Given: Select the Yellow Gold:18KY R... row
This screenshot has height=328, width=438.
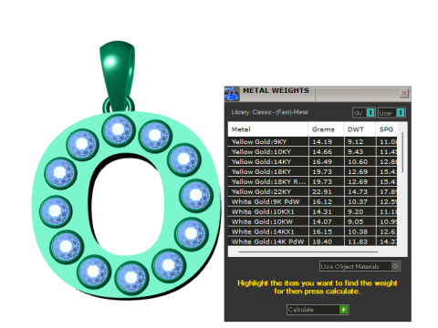Looking at the screenshot, I should point(312,182).
